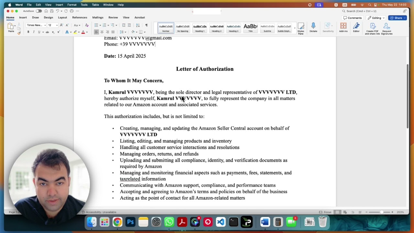414x233 pixels.
Task: Click Accessibility: Unavailable status
Action: pyautogui.click(x=99, y=212)
